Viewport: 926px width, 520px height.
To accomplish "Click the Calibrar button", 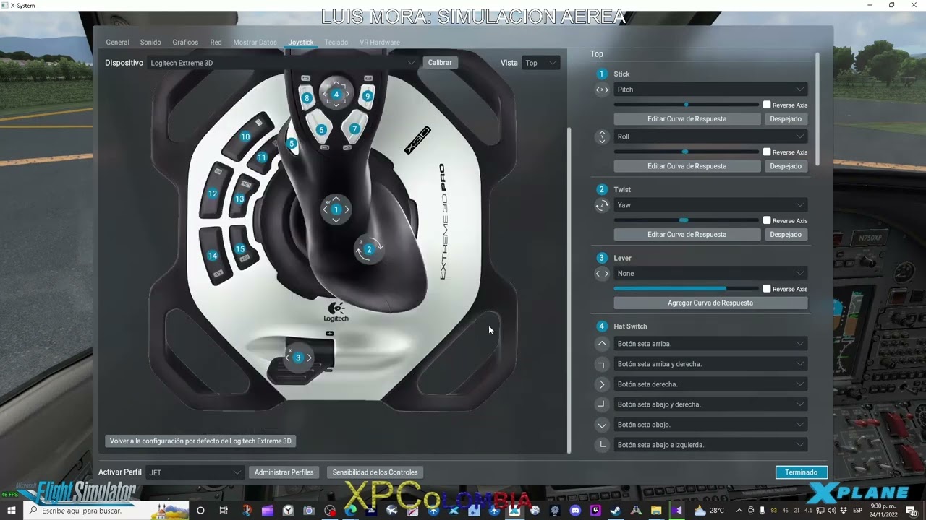I will tap(440, 63).
